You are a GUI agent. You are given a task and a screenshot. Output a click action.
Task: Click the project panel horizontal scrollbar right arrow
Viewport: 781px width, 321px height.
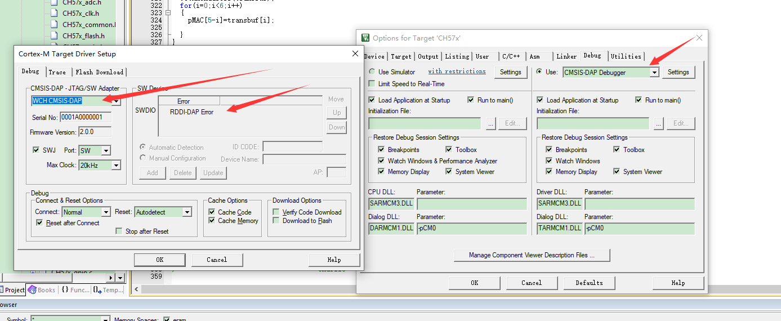point(120,278)
